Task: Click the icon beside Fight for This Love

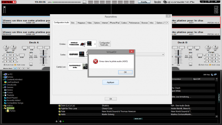Action: pyautogui.click(x=59, y=109)
